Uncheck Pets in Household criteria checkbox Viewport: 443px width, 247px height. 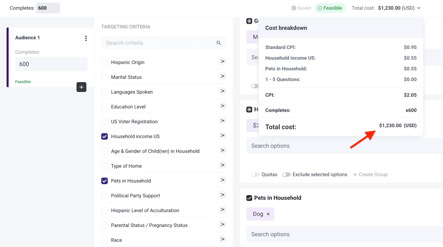coord(104,181)
